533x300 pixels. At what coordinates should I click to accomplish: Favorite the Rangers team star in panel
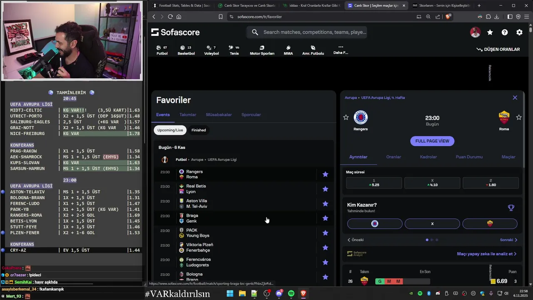click(x=346, y=117)
